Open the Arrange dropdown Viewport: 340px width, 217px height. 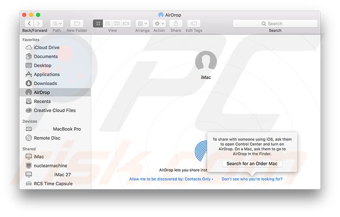(142, 23)
